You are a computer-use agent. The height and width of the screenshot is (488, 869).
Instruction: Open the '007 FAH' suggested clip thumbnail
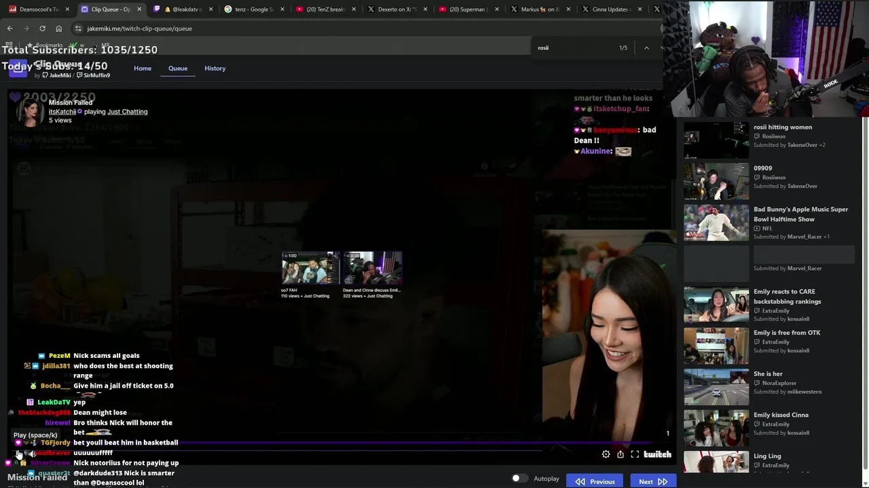click(310, 268)
